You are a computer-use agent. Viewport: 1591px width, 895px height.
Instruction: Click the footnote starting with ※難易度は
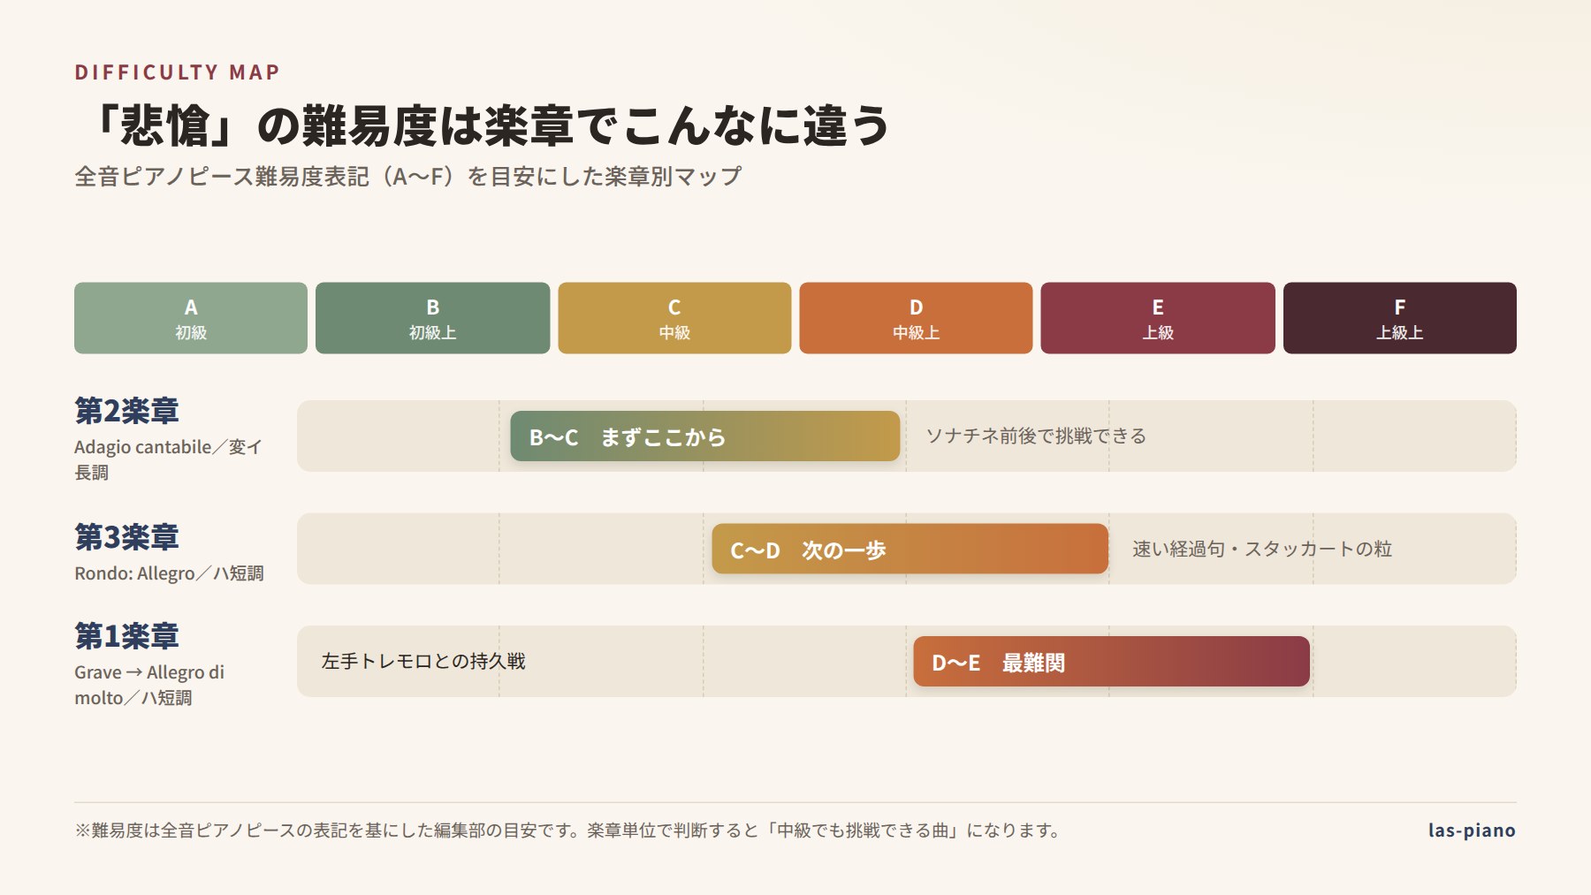[x=569, y=831]
